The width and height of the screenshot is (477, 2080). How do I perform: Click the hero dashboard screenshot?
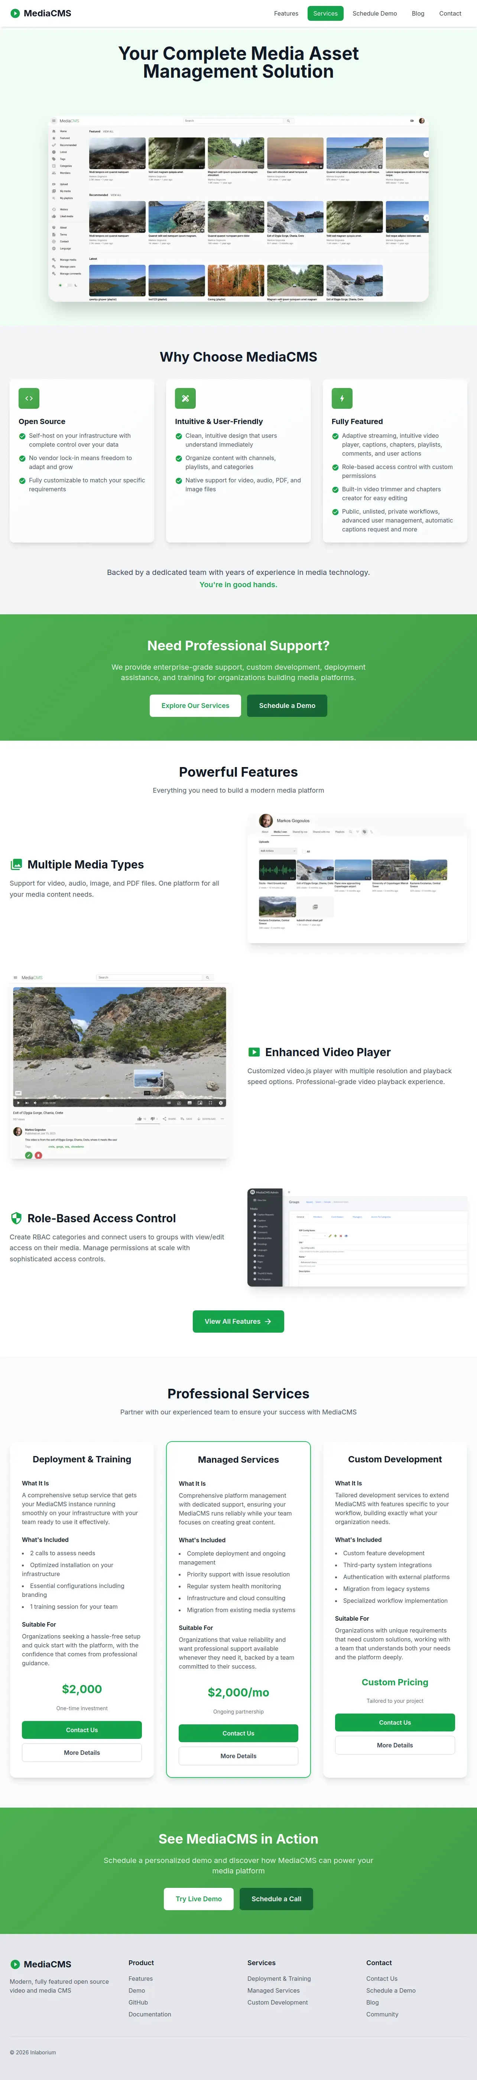click(x=238, y=208)
